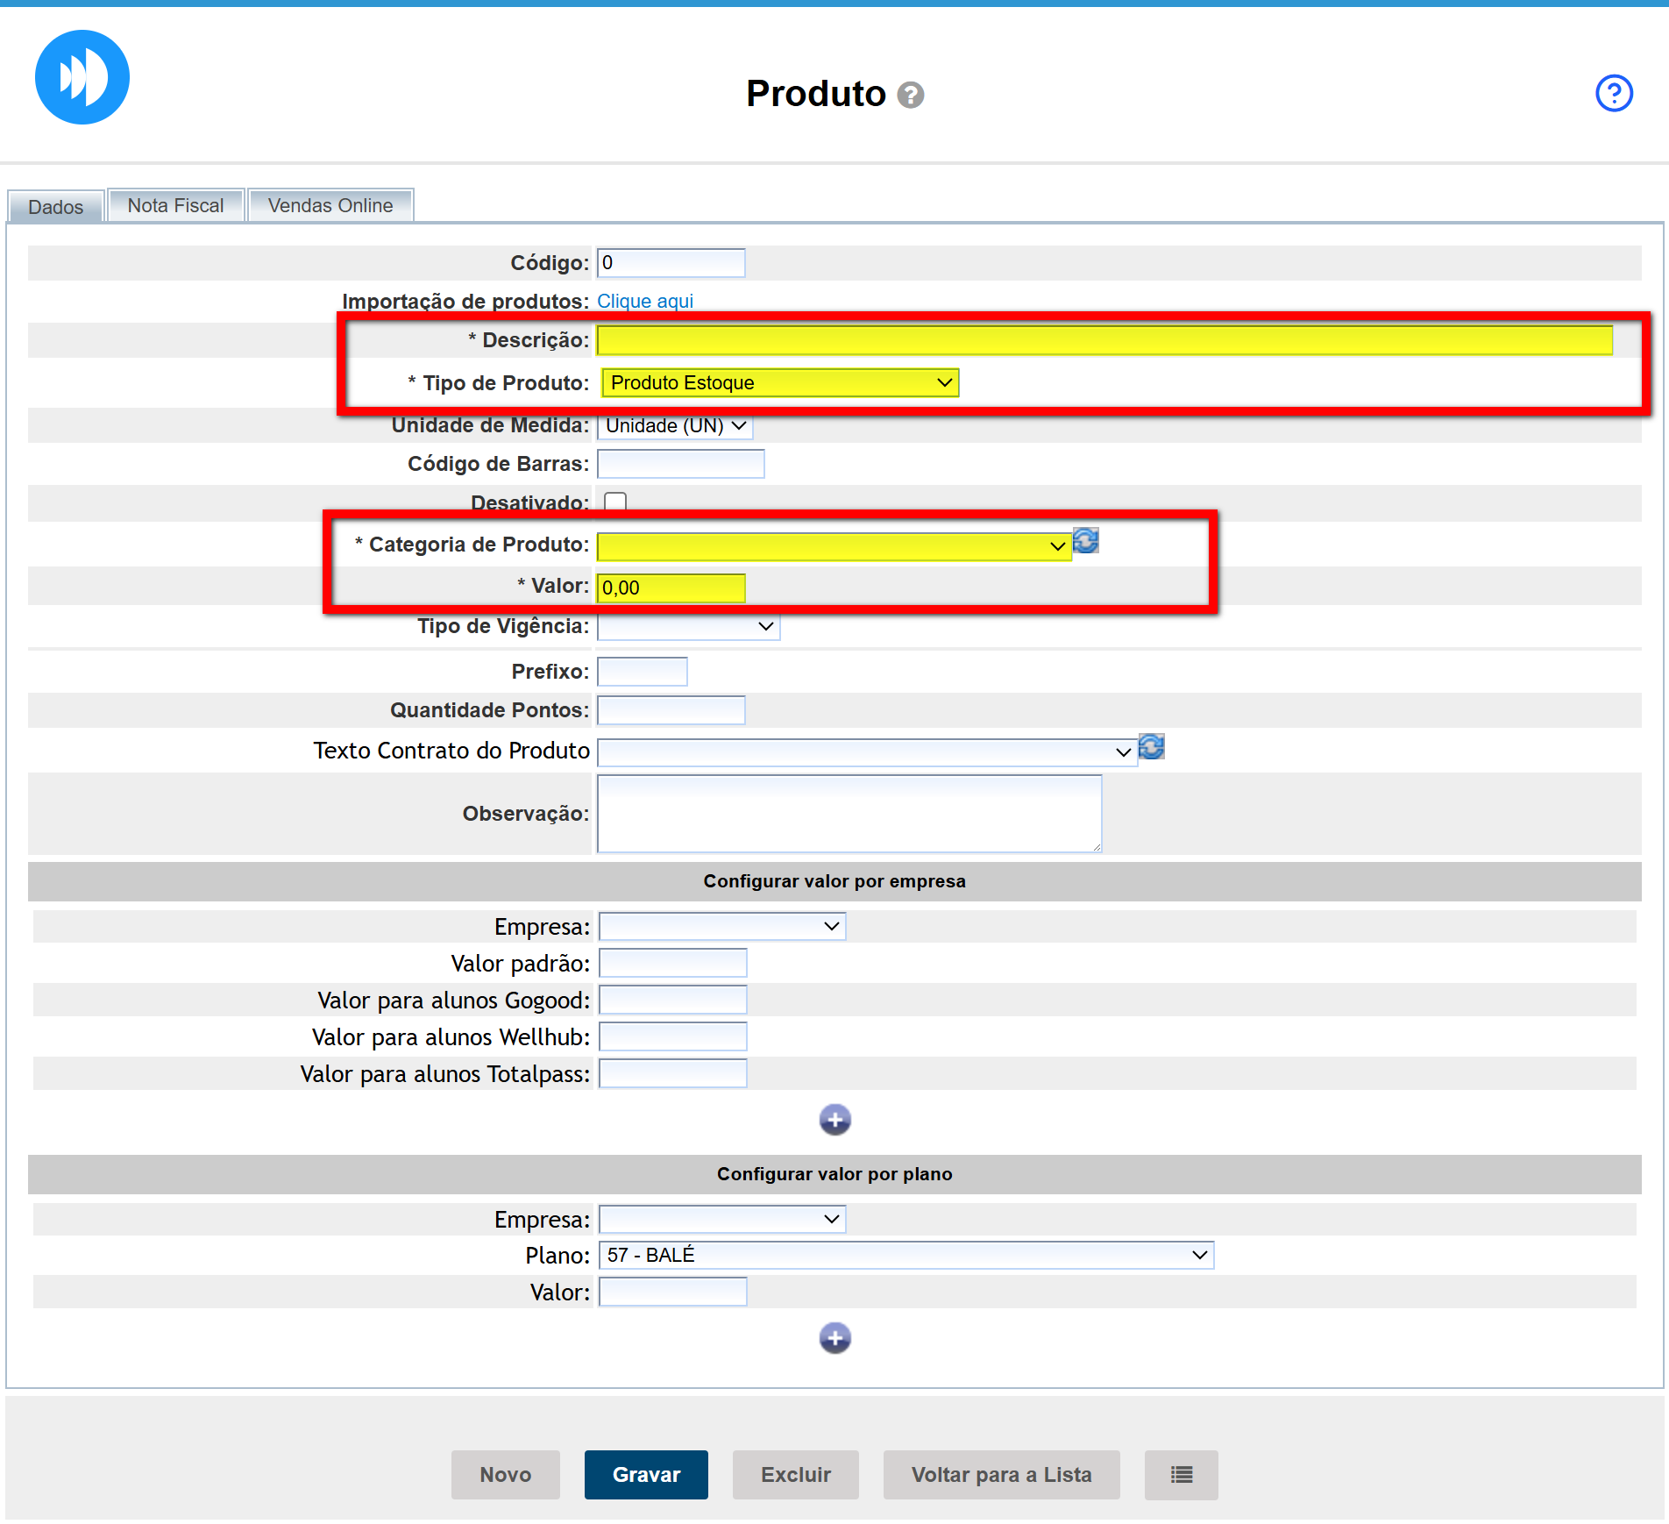
Task: Click the Excluir button
Action: (x=795, y=1475)
